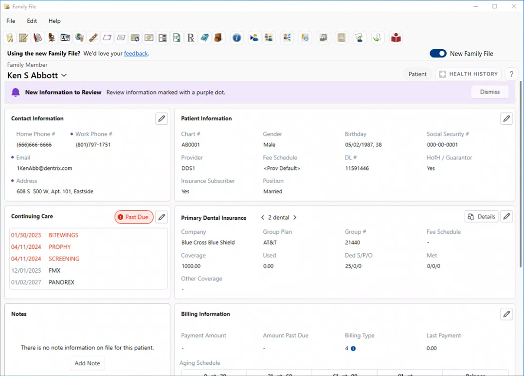Image resolution: width=524 pixels, height=376 pixels.
Task: Go to previous dental insurance plan arrow
Action: pos(263,218)
